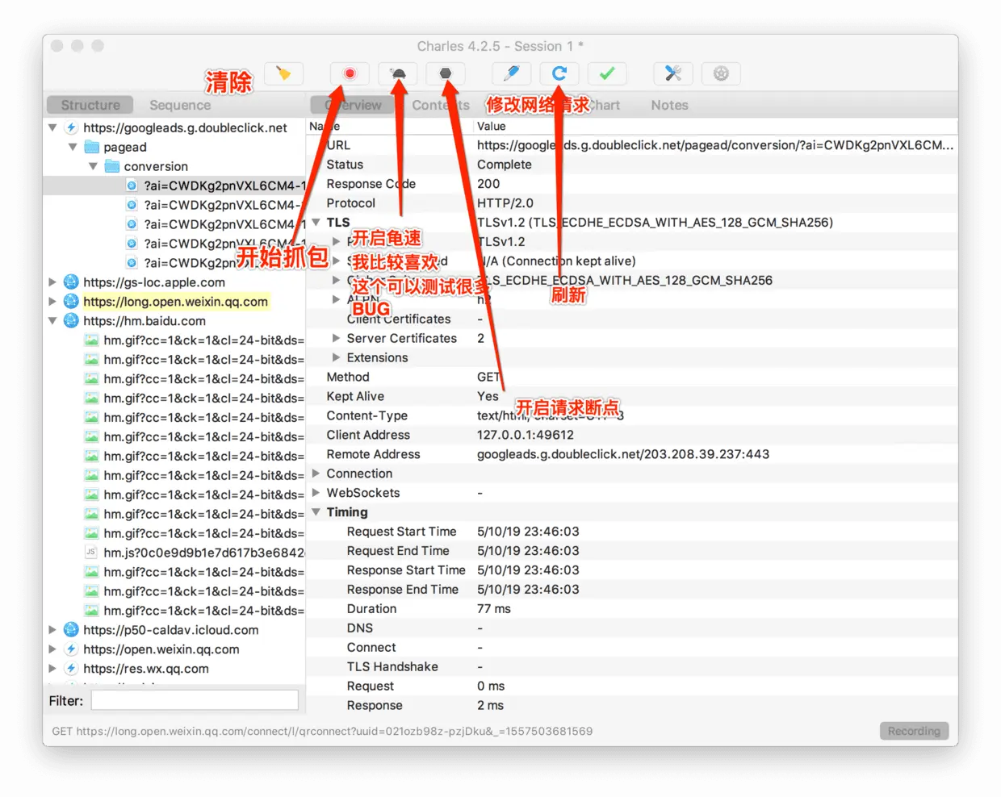Click globe icon for long.open.weixin.qq.com
The image size is (1001, 797).
pyautogui.click(x=71, y=302)
